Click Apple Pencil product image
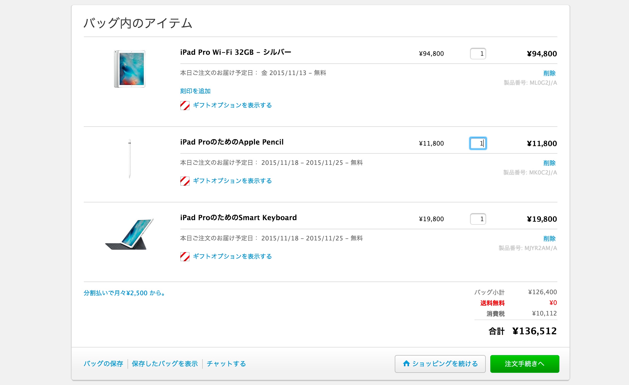 click(x=130, y=159)
